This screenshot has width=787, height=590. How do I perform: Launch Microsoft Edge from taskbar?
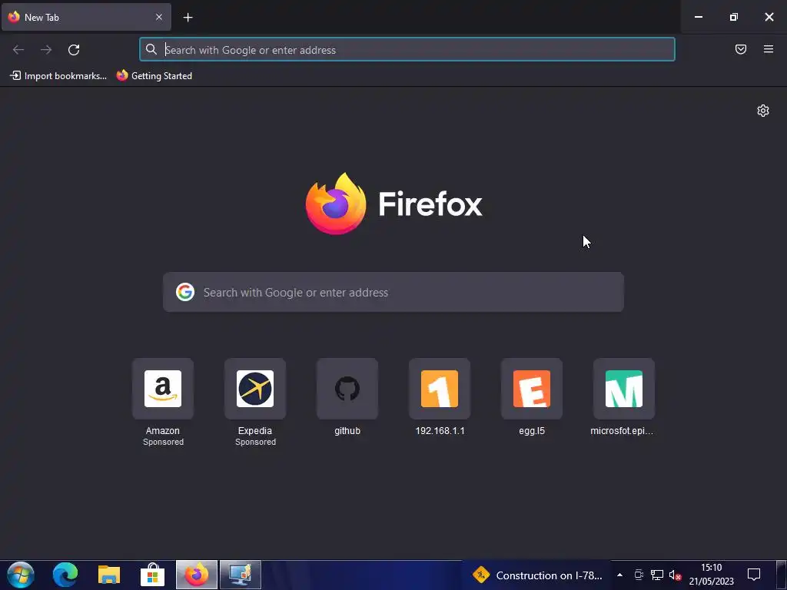[65, 575]
